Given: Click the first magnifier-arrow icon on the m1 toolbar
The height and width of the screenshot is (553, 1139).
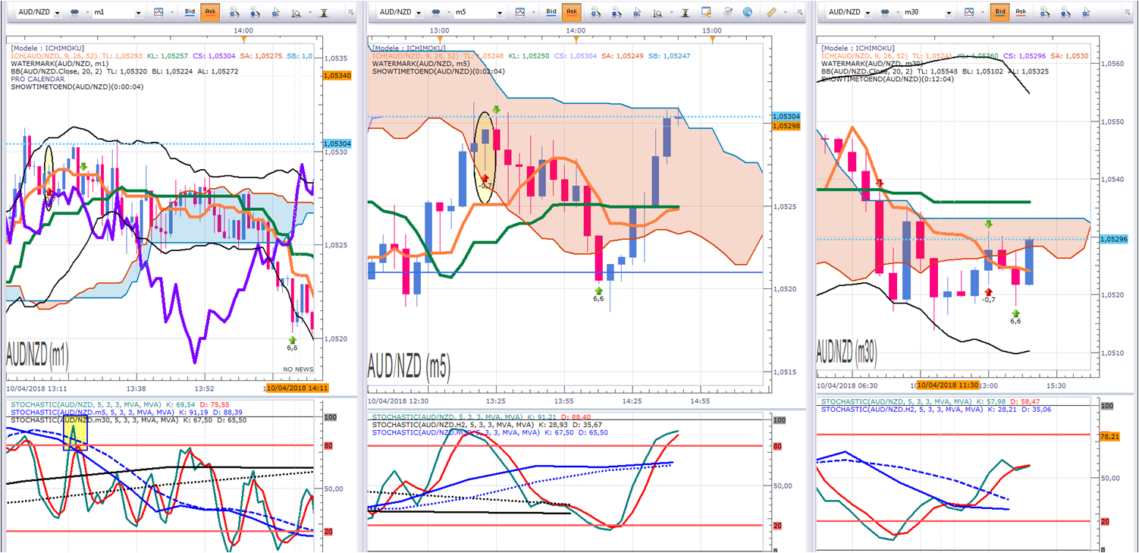Looking at the screenshot, I should coord(234,12).
